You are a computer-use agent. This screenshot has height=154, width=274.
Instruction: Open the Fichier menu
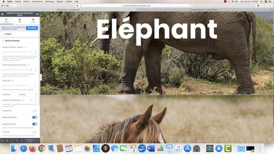(x=18, y=1)
